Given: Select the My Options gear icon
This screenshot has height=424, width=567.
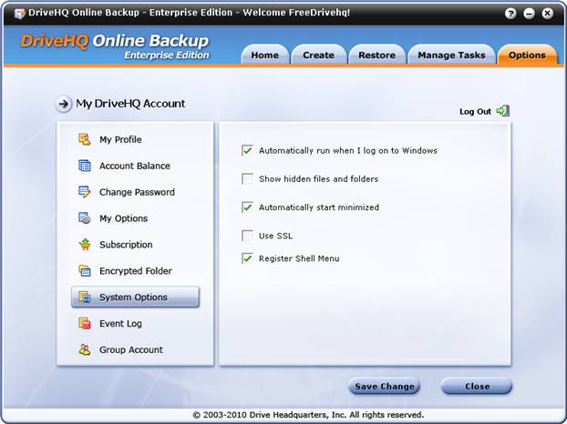Looking at the screenshot, I should [85, 218].
